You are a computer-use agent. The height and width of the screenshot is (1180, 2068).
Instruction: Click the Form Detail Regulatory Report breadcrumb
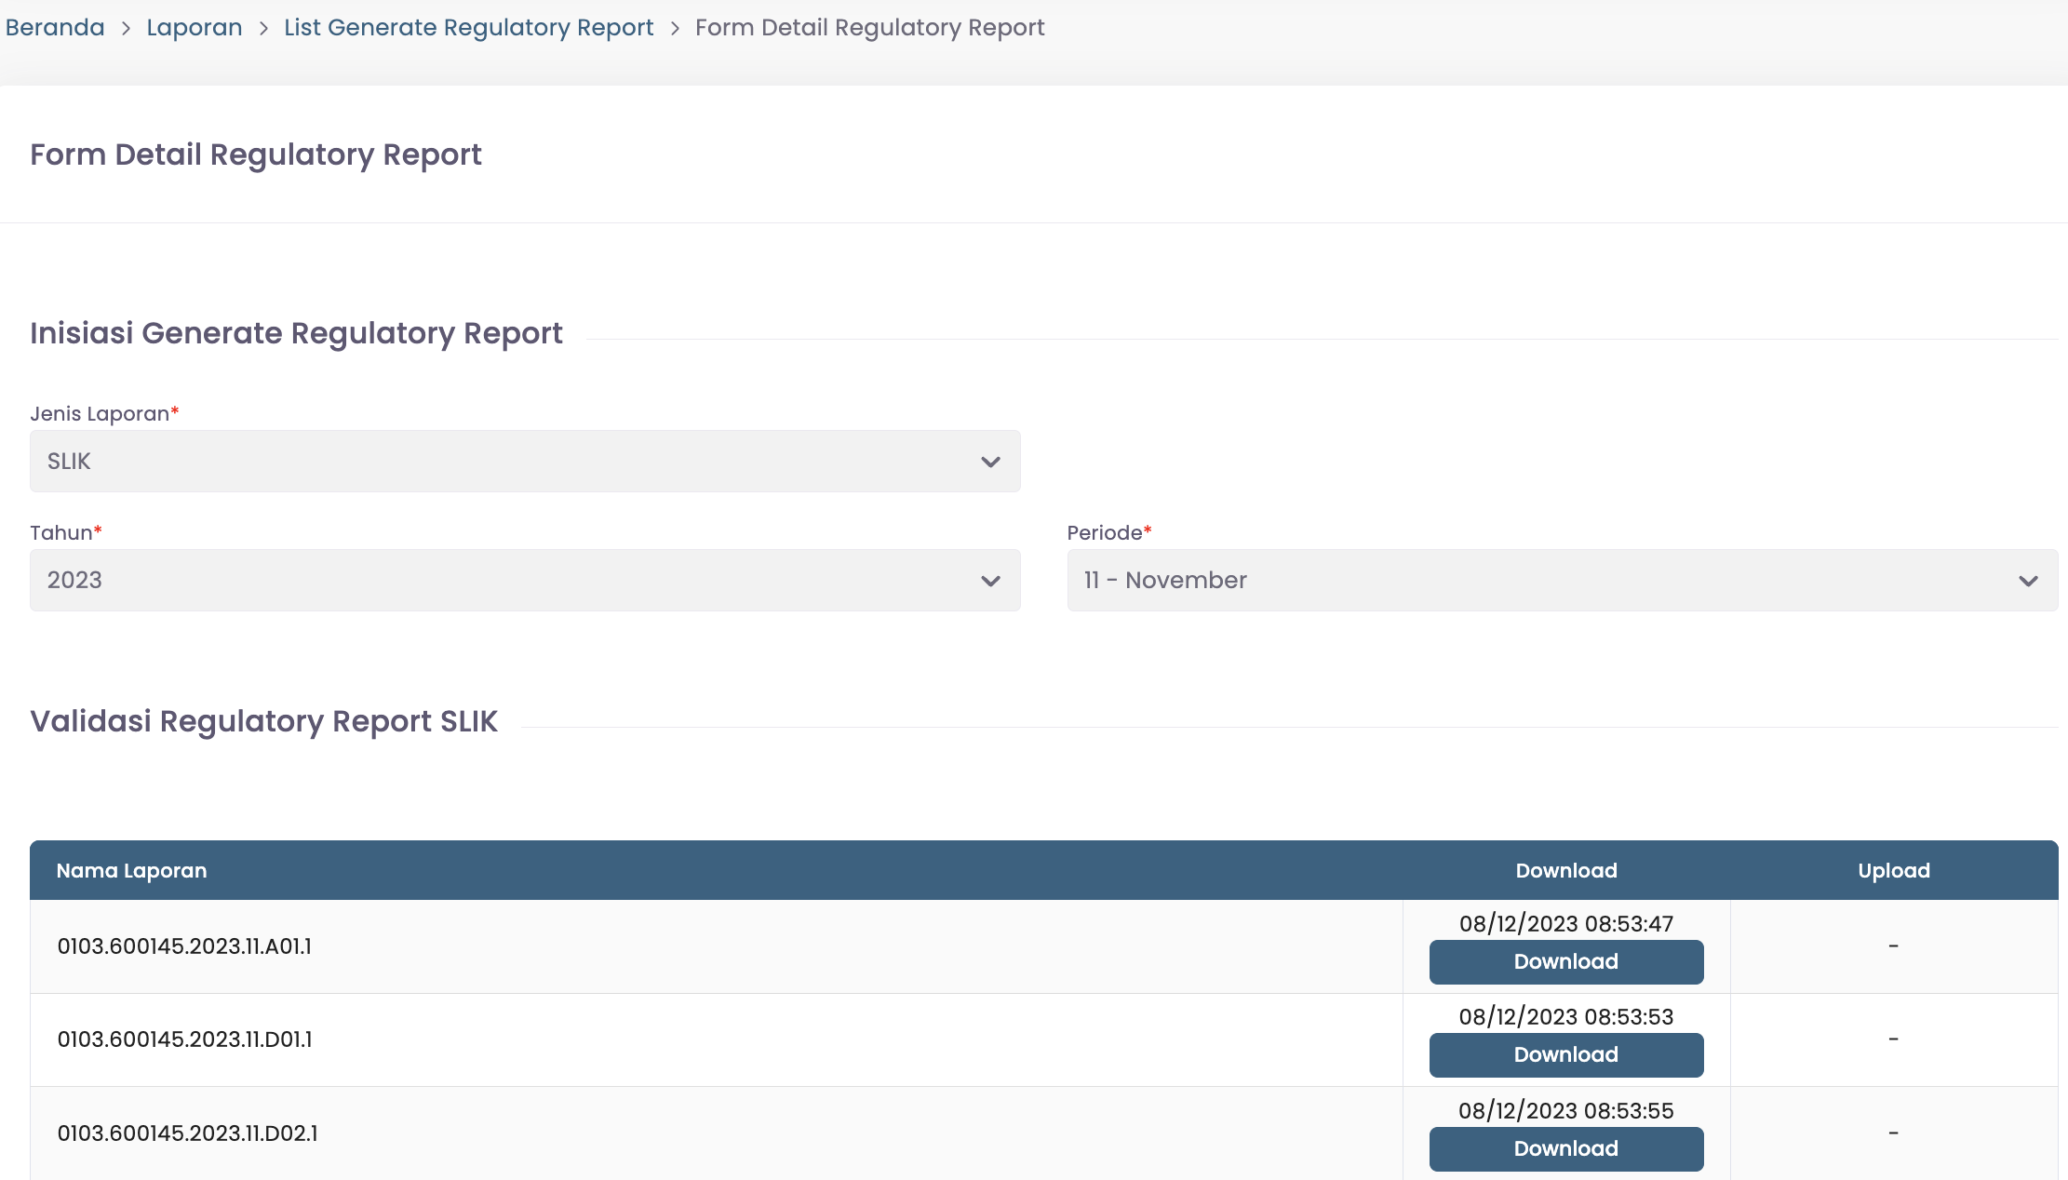[869, 28]
